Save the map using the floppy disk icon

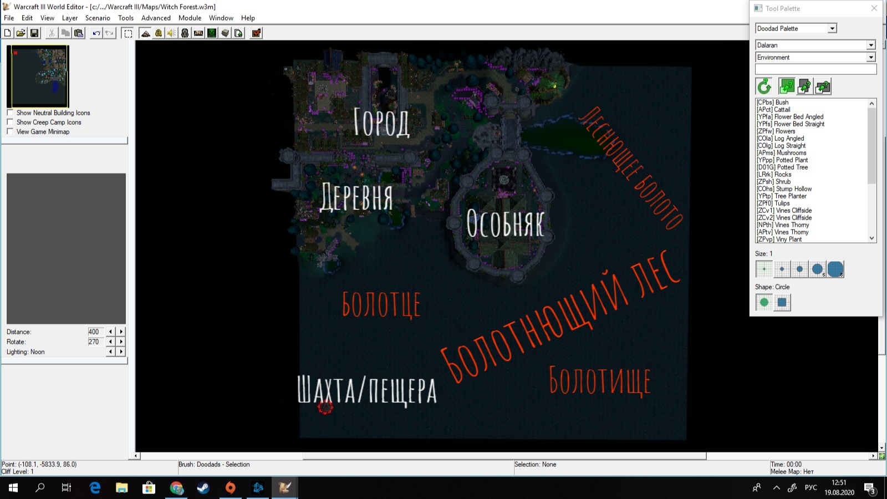[34, 33]
